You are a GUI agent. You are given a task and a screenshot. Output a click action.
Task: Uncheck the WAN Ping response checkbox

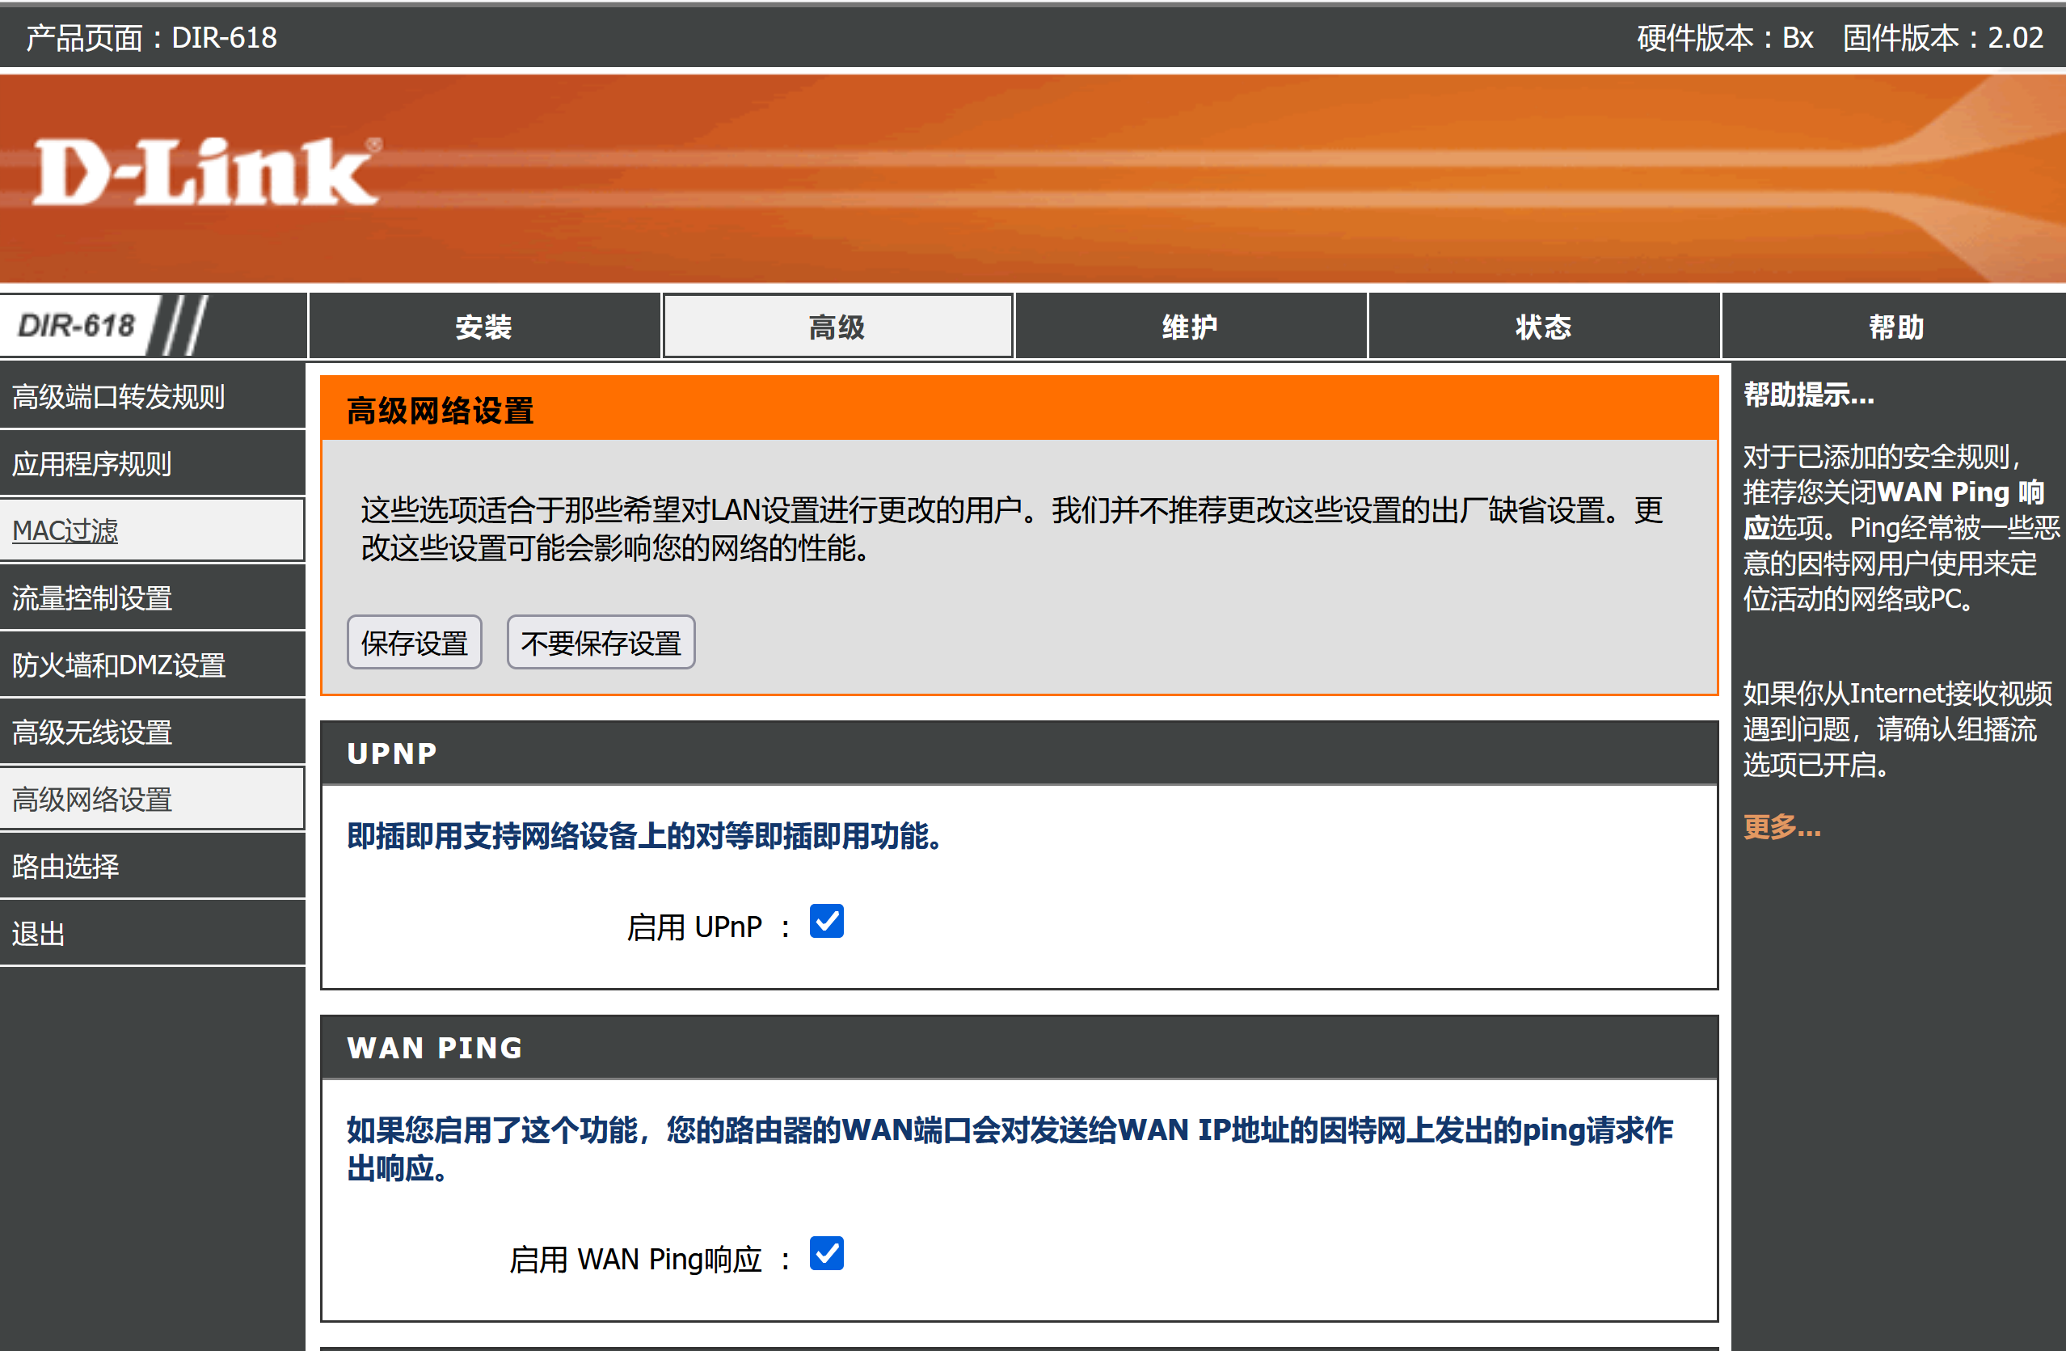click(825, 1254)
